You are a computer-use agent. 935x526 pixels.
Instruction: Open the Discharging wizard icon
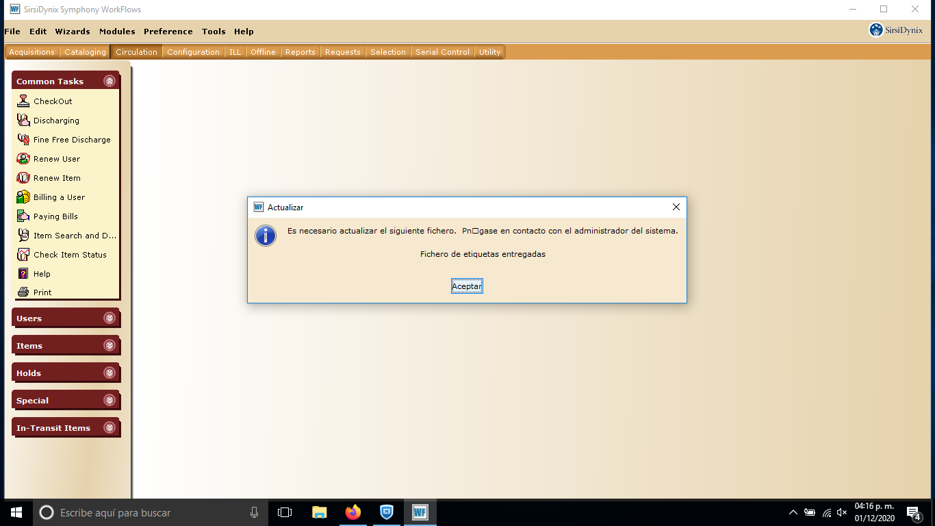pyautogui.click(x=23, y=120)
